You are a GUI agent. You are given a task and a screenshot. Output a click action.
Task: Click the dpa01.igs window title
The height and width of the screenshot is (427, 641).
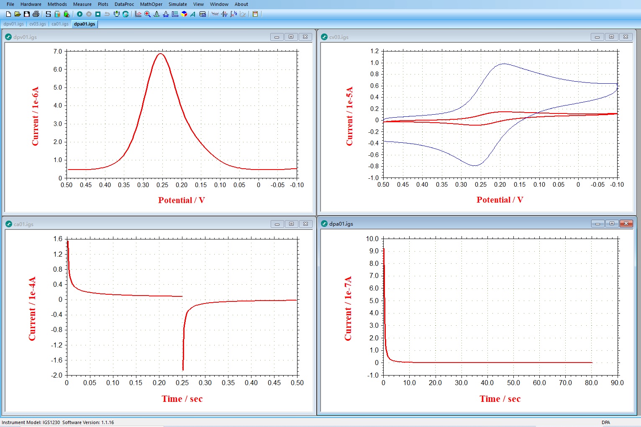tap(341, 224)
